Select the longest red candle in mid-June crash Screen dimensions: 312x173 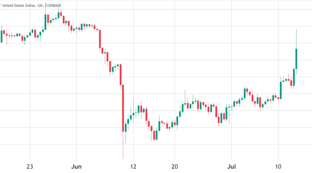click(122, 108)
